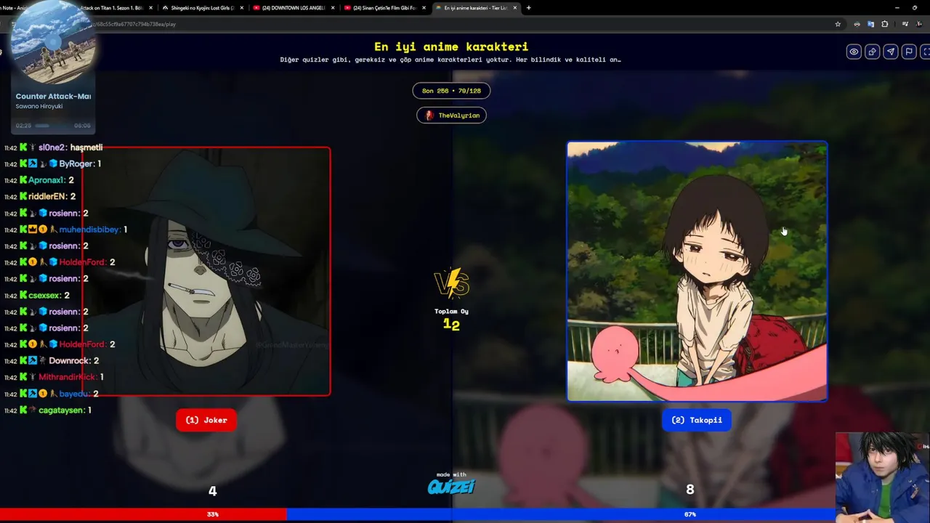Click the red 33% vote bar
The image size is (930, 523).
coord(143,514)
